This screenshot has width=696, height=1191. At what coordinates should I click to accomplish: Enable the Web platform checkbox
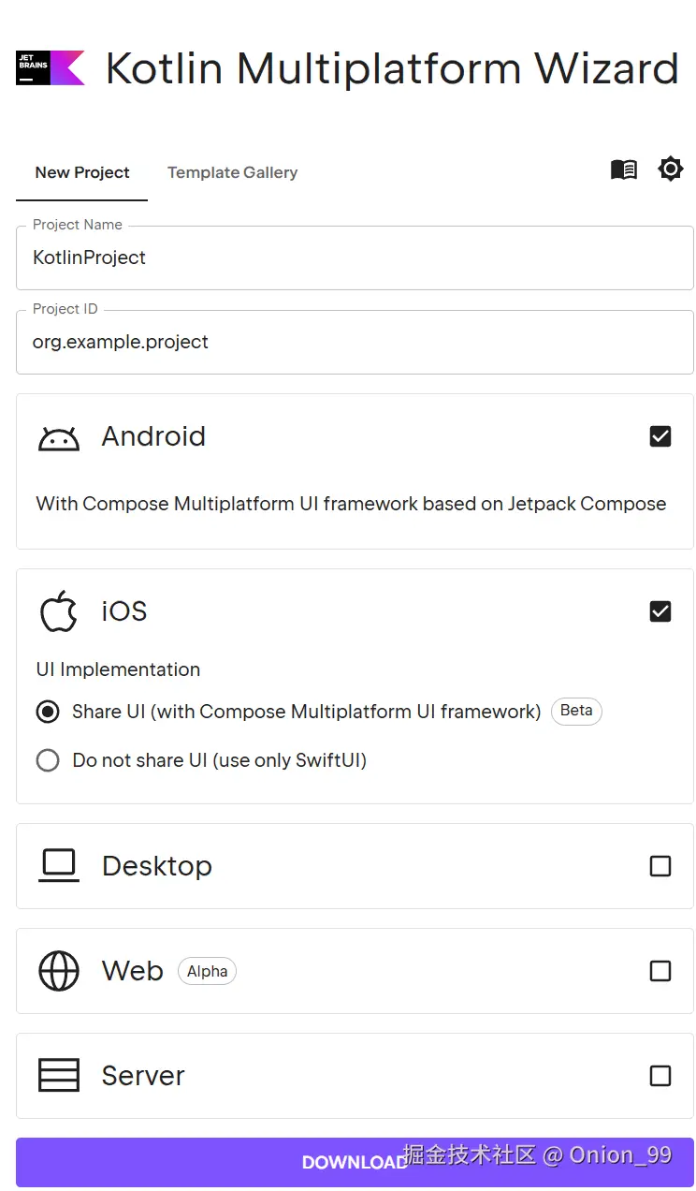[x=660, y=971]
